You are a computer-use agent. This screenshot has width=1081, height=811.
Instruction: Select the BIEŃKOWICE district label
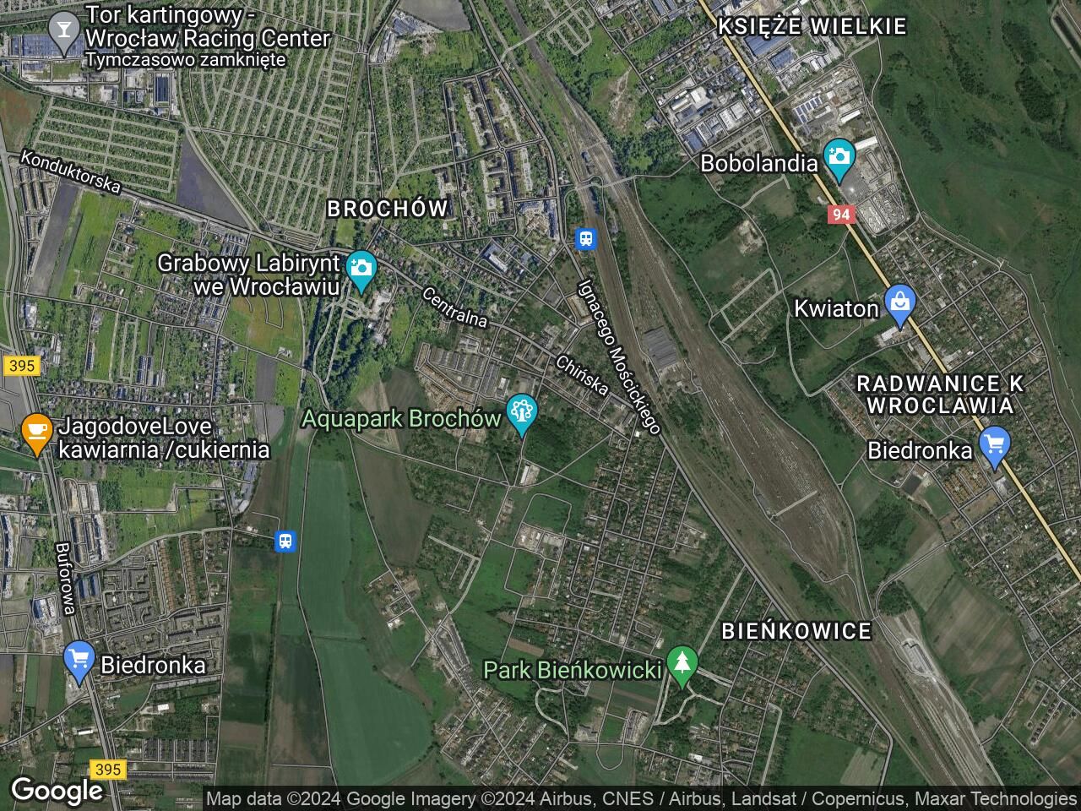[x=797, y=631]
